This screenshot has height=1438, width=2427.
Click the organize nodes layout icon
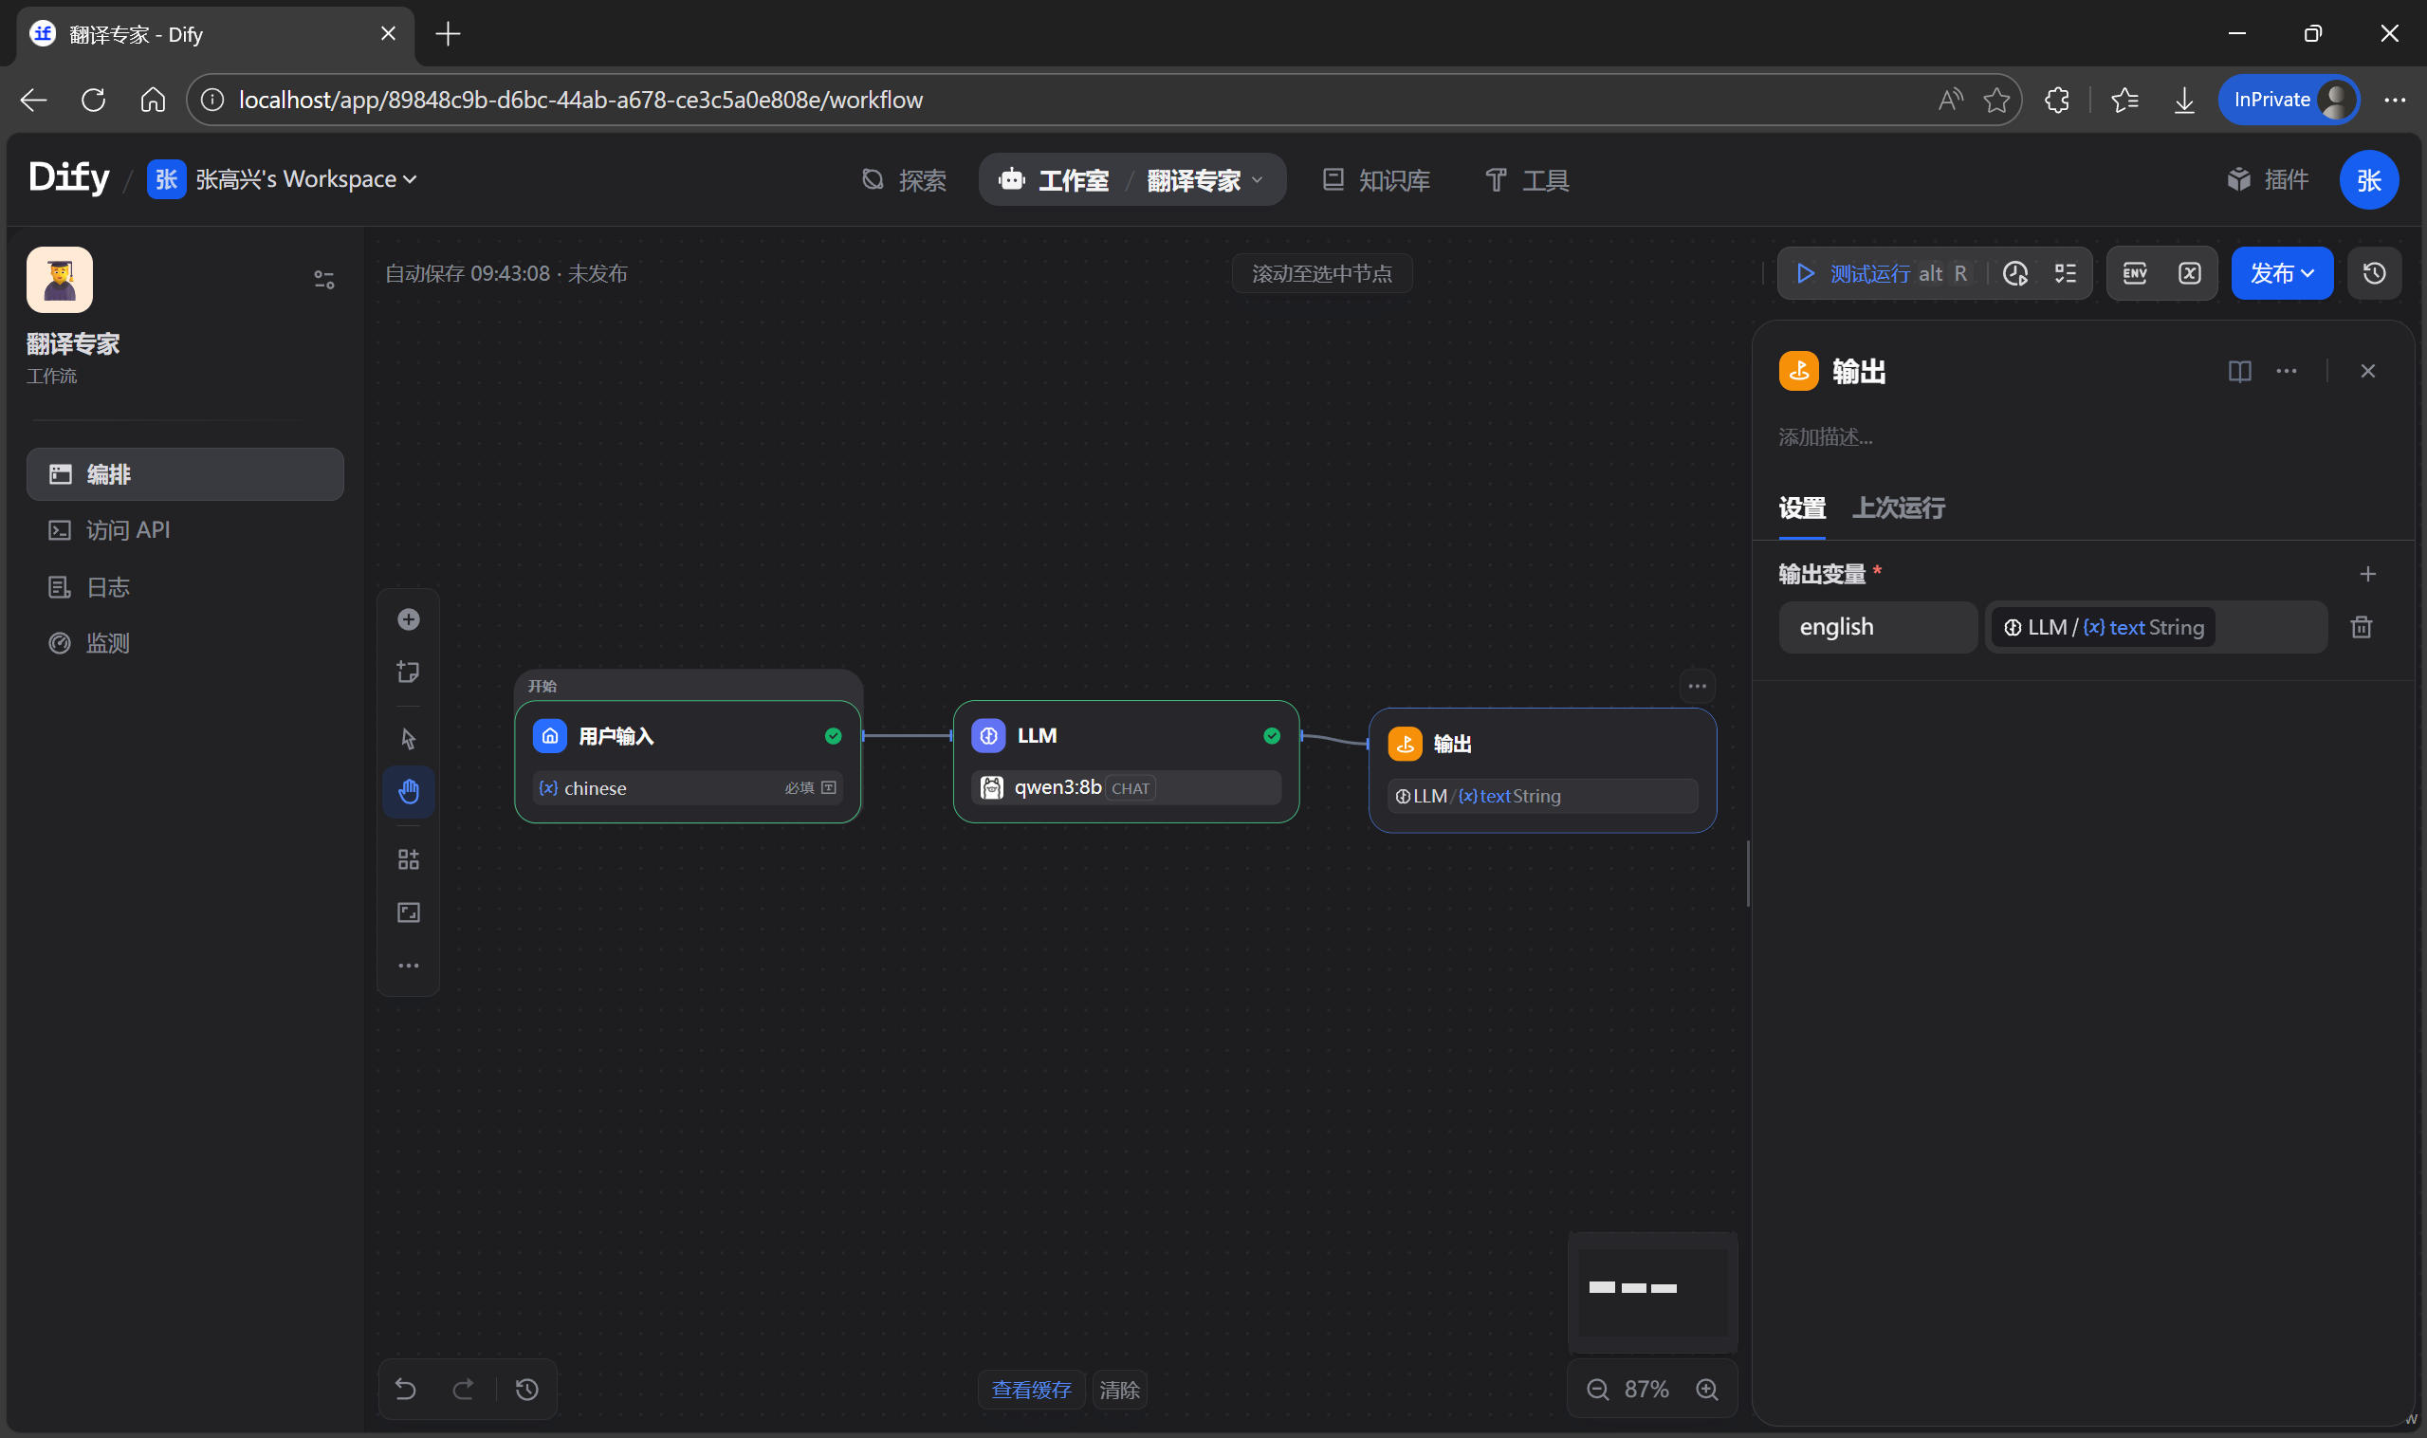[x=408, y=859]
